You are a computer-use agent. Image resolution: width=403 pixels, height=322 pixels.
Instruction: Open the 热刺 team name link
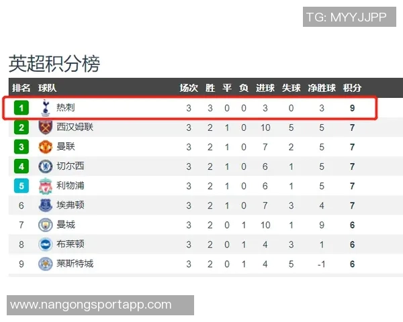pyautogui.click(x=66, y=108)
